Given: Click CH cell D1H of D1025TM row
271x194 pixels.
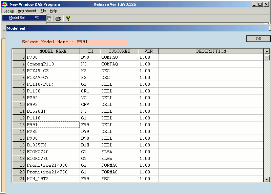Looking at the screenshot, I should tap(90, 145).
